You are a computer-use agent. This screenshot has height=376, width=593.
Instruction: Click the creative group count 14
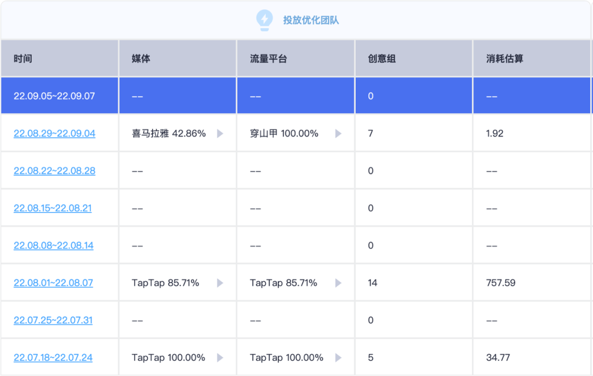[372, 283]
